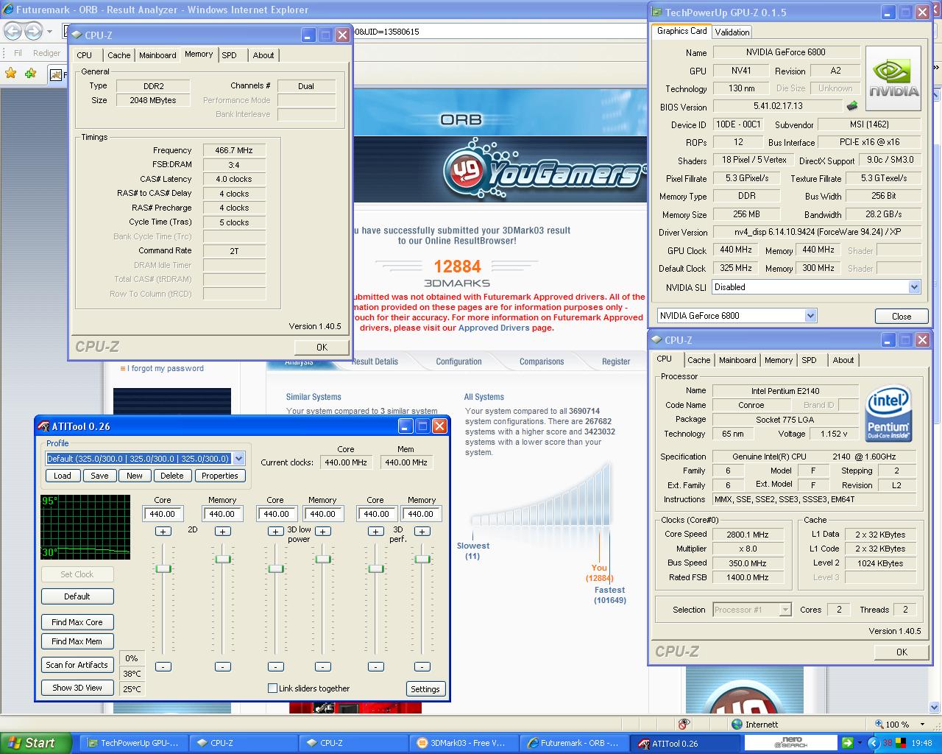Click the 3D perf. Memory slider handle
Screen dimensions: 942x754
point(422,559)
